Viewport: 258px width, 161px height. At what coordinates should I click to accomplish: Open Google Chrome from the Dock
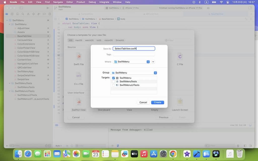point(173,154)
